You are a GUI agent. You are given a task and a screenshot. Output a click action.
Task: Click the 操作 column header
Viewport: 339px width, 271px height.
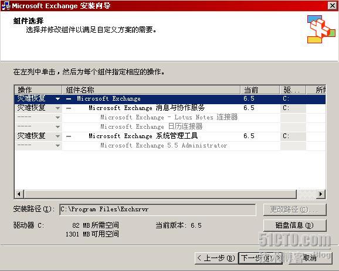pos(38,90)
